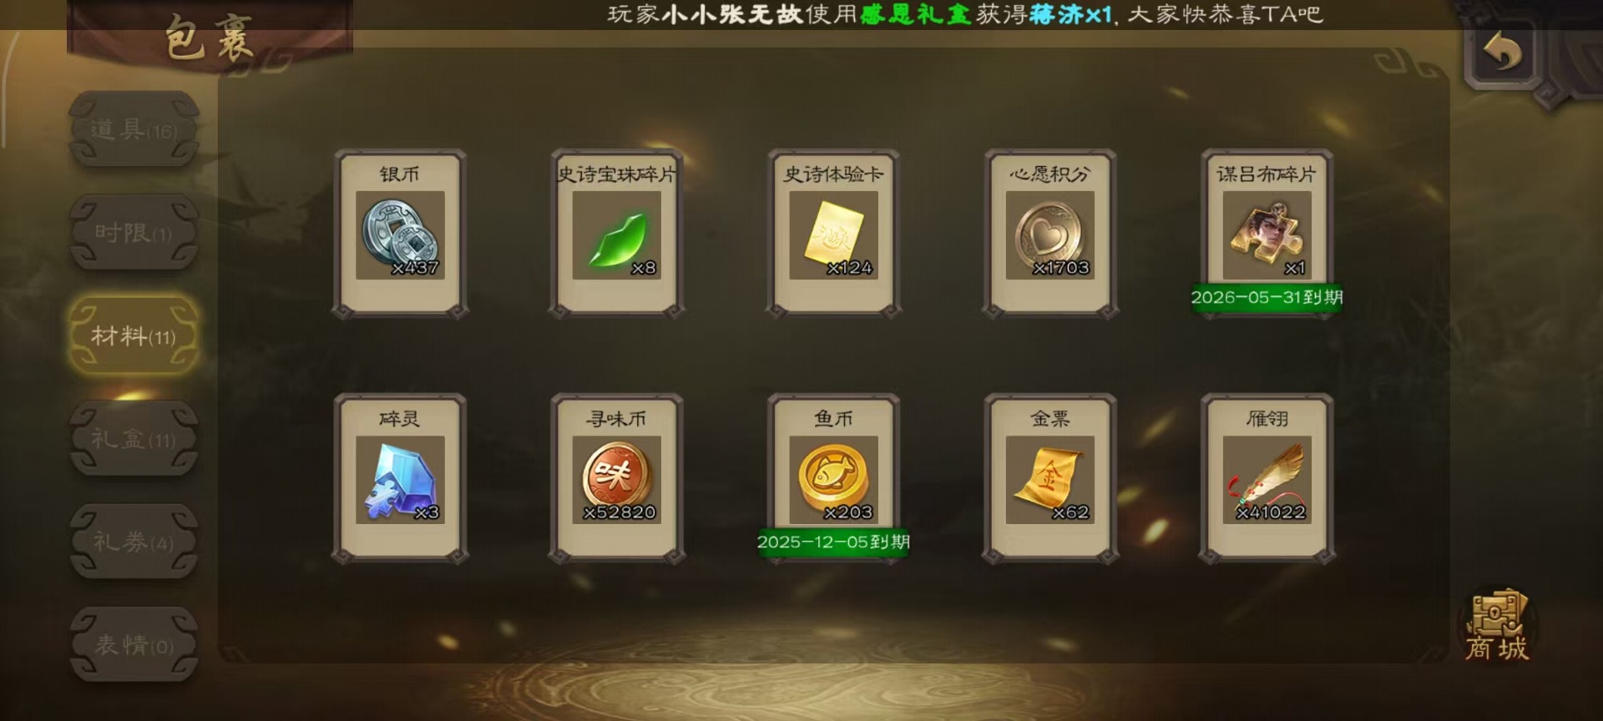This screenshot has height=721, width=1603.
Task: Click the x437 silver coin quantity
Action: coord(415,268)
